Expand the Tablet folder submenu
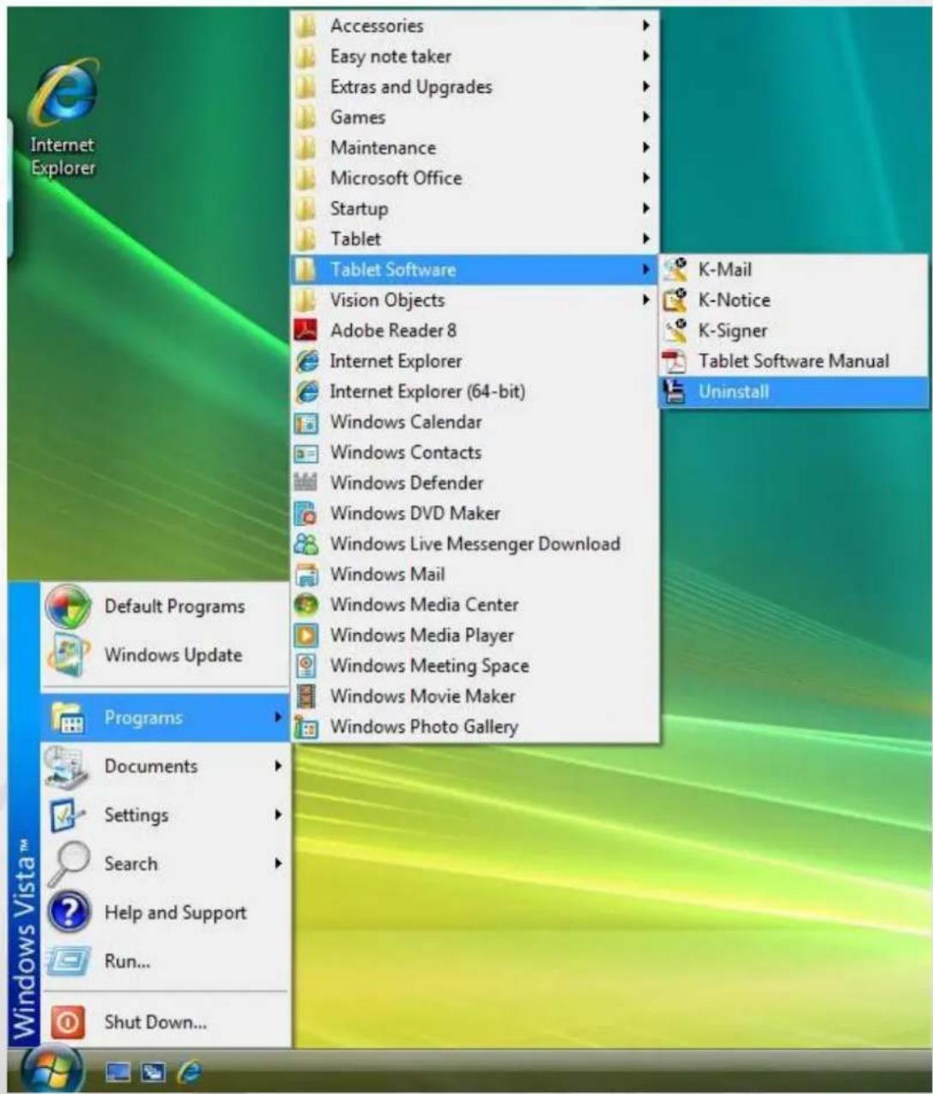933x1094 pixels. tap(475, 239)
